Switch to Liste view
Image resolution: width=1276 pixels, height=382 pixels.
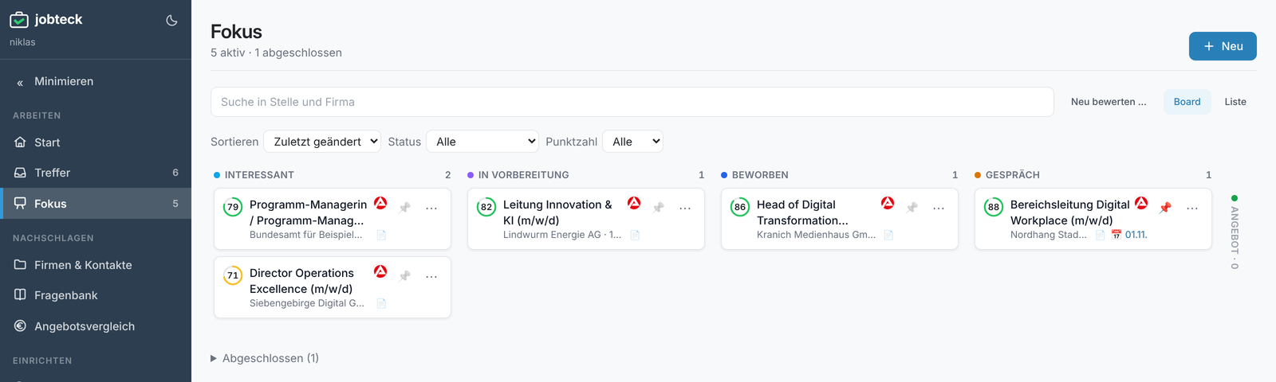pos(1235,102)
